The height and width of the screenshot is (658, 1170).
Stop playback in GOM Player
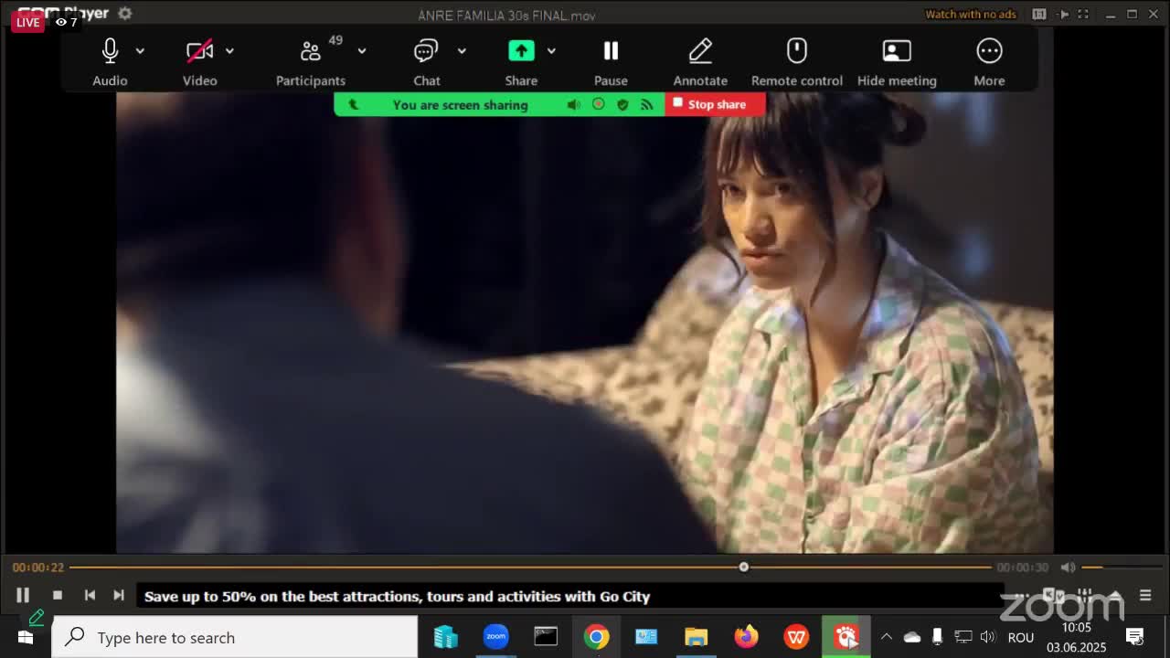[x=58, y=596]
